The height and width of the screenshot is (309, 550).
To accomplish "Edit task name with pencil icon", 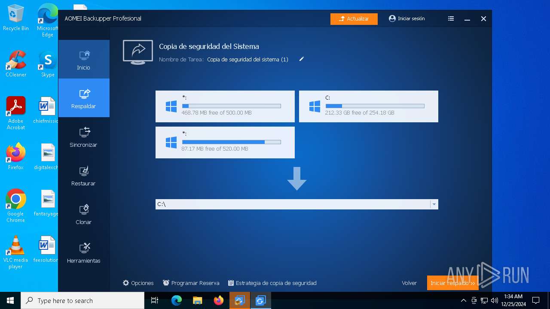I will (302, 59).
